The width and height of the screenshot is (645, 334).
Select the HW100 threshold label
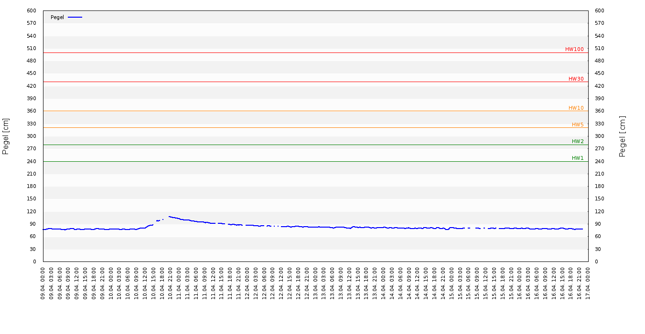tap(574, 49)
